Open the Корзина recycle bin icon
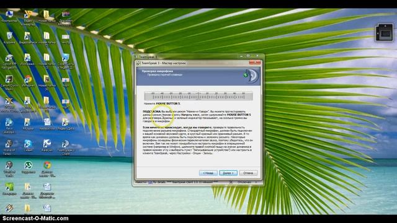Viewport: 397px width, 223px height. 9,38
